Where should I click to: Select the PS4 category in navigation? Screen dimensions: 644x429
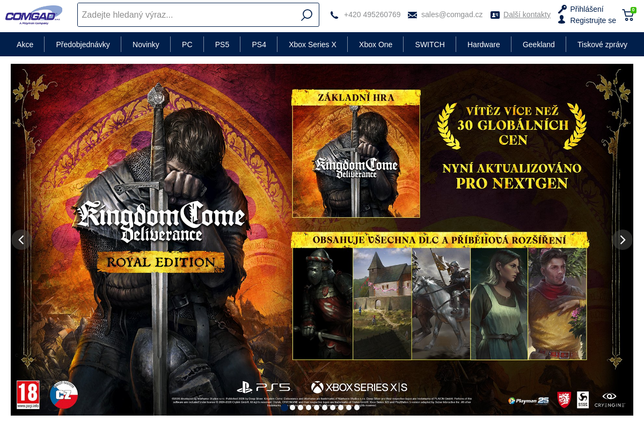[259, 45]
